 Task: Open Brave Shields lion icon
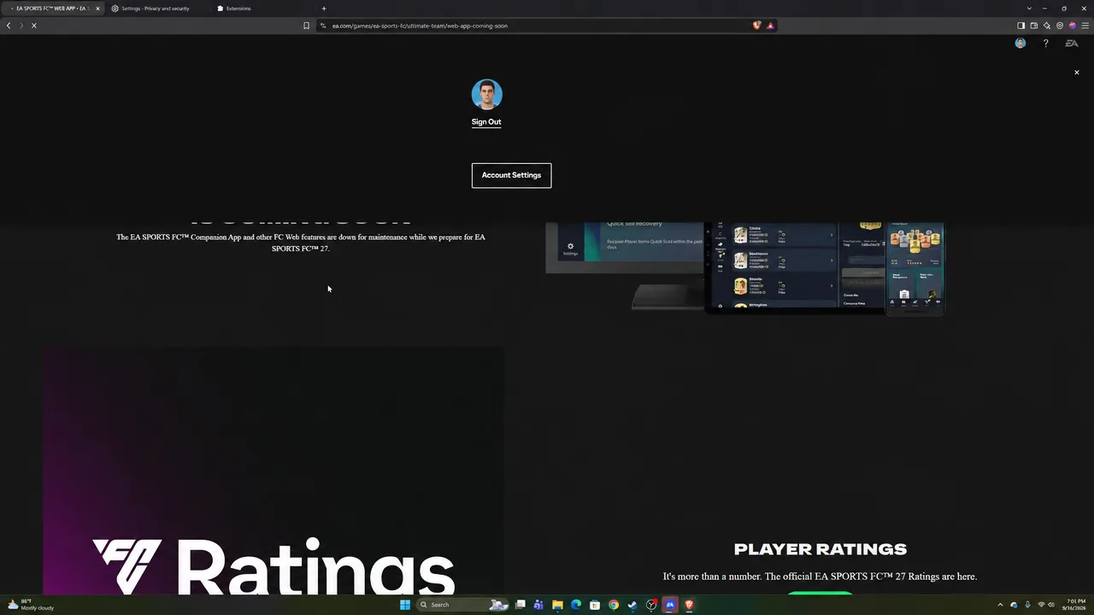pos(756,26)
